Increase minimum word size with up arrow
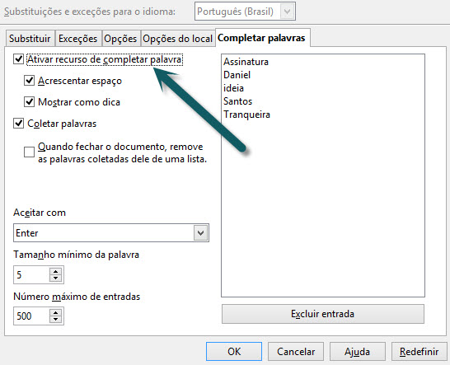Screen dimensions: 450x365 pyautogui.click(x=55, y=271)
